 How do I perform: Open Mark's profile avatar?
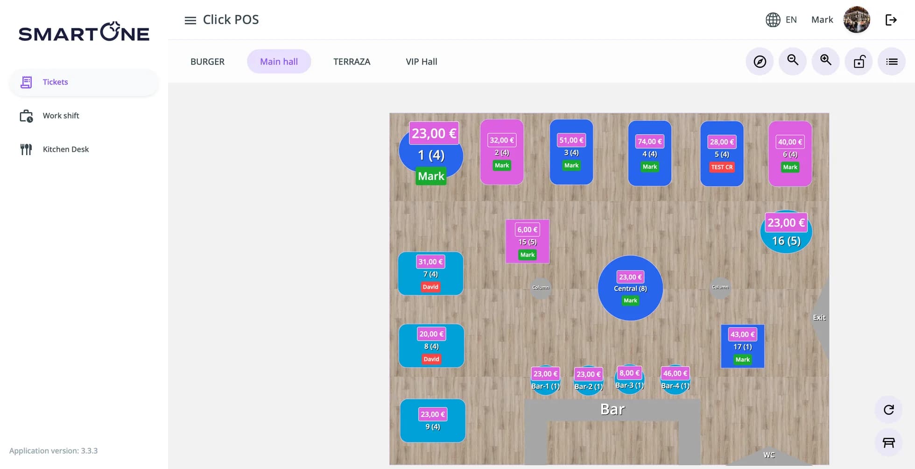(856, 20)
